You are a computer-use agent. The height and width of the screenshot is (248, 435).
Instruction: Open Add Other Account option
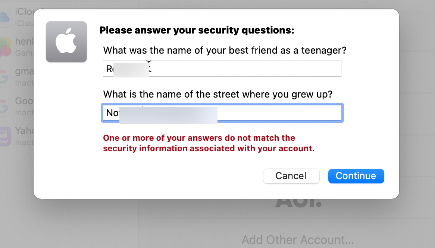(298, 240)
